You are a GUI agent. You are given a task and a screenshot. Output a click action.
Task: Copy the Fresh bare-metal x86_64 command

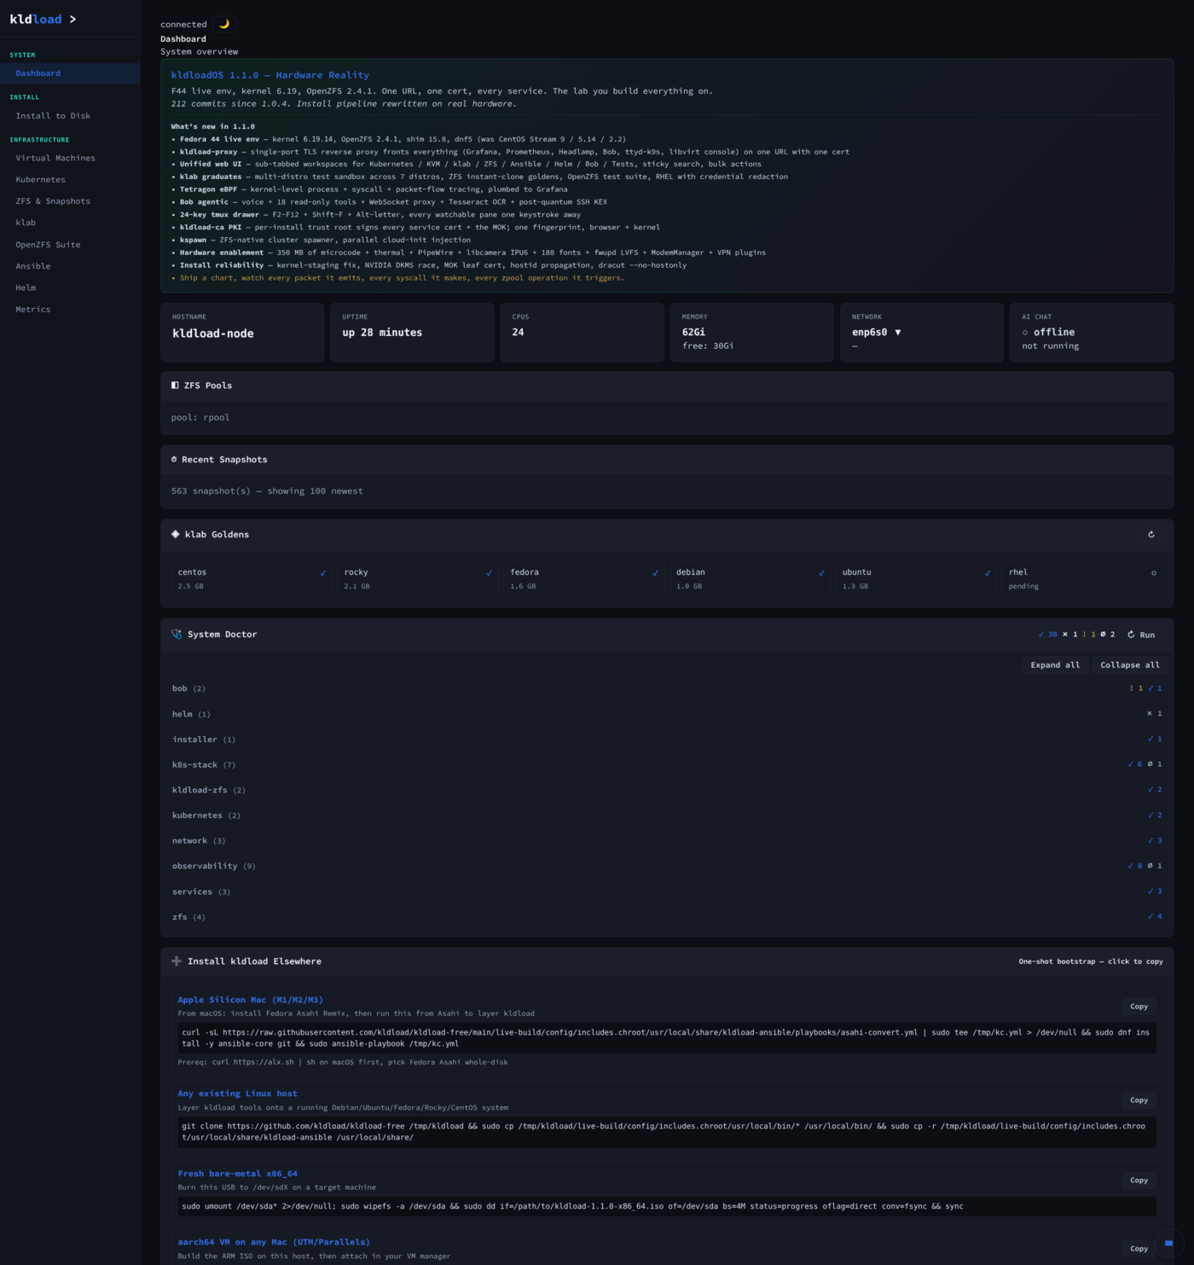click(1139, 1181)
